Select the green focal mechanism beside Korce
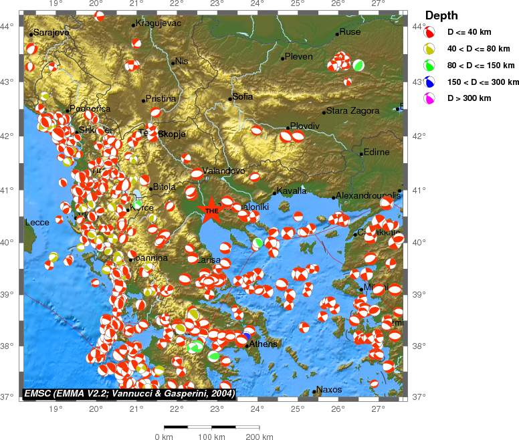Screen dimensions: 519x440 pos(138,203)
